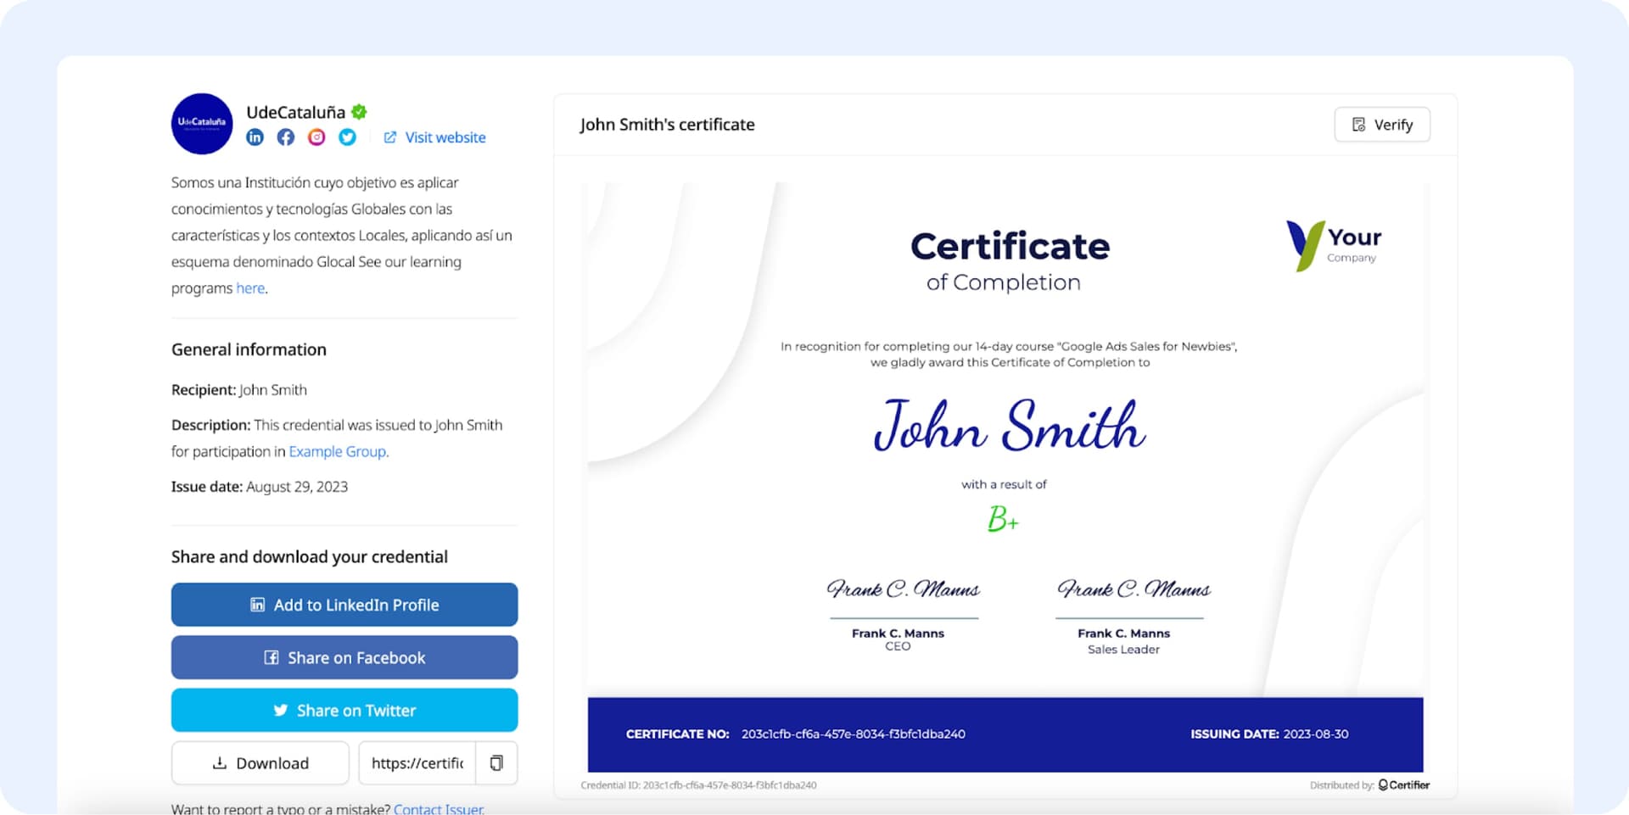Click the copy link icon
The width and height of the screenshot is (1629, 815).
click(x=496, y=763)
